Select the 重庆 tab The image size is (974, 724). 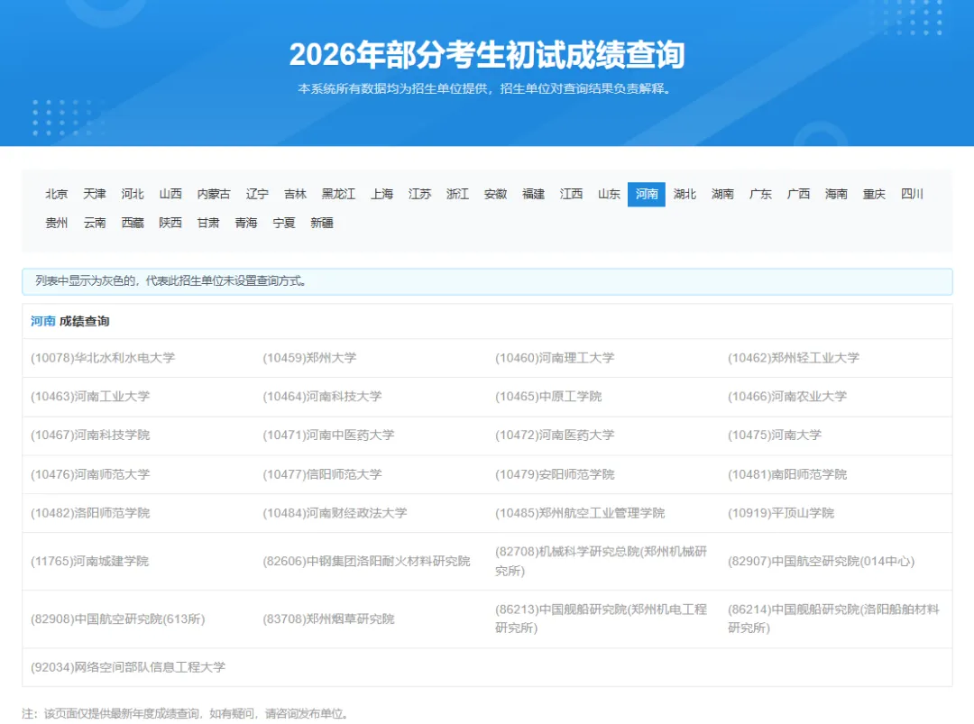[x=874, y=195]
